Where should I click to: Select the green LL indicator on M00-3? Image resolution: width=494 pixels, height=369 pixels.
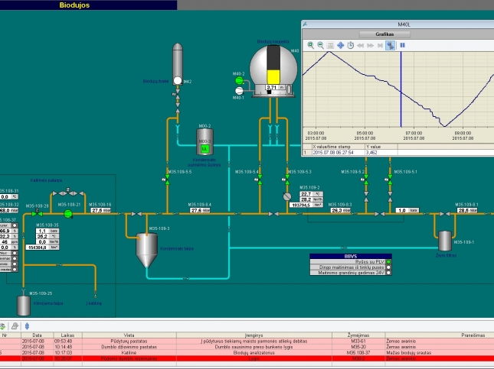click(204, 149)
